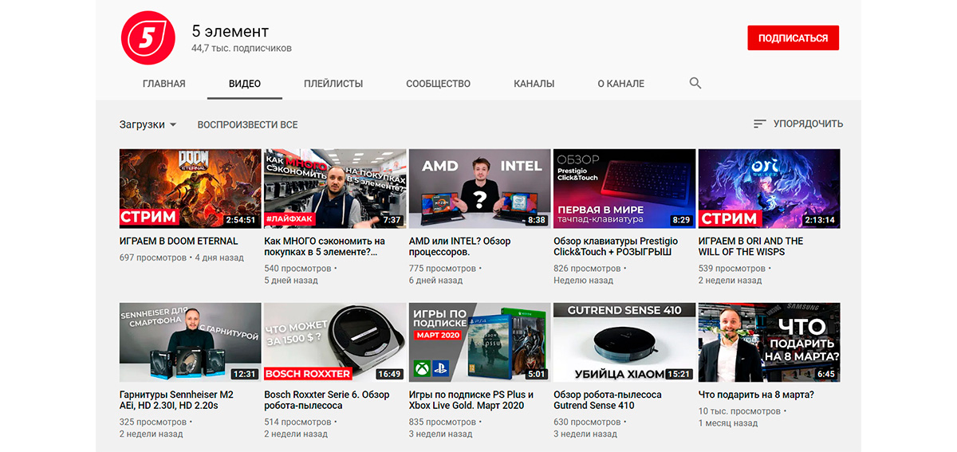Click title Как МНОГО сэкономить на покупках
This screenshot has height=452, width=957.
click(325, 246)
